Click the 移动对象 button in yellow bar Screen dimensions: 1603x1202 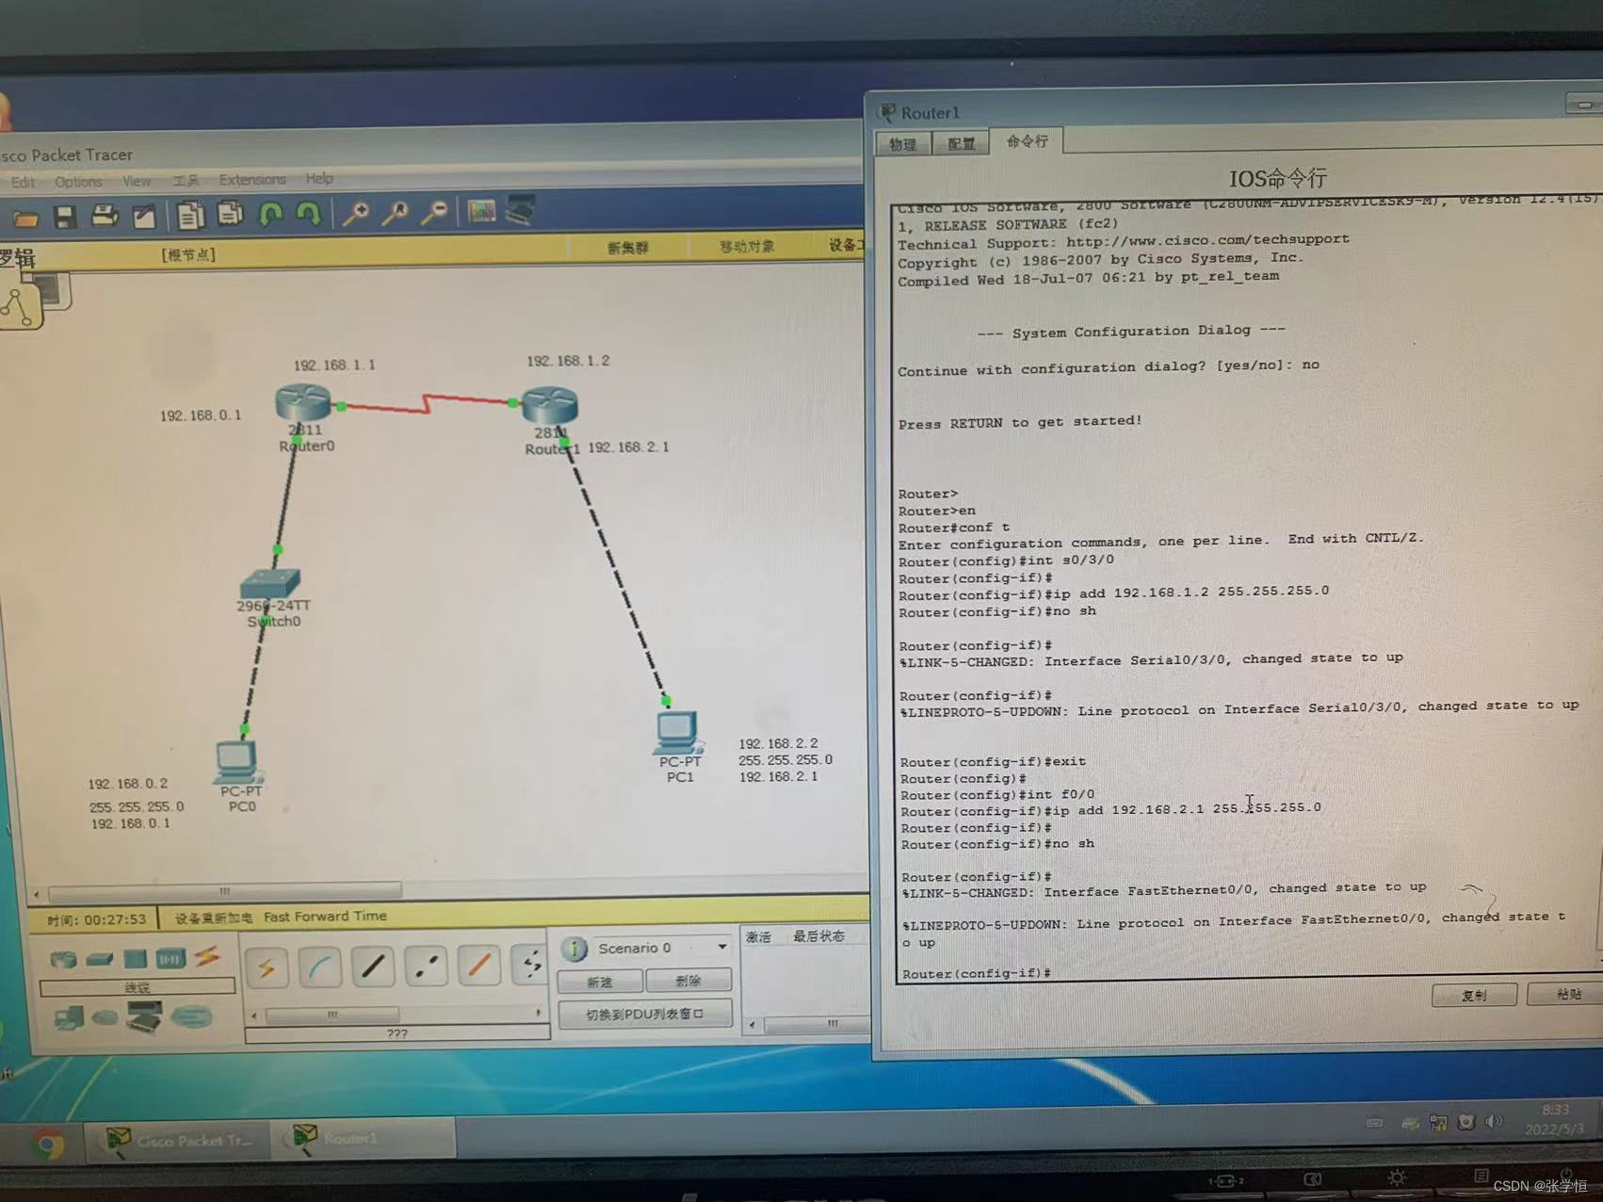tap(747, 247)
